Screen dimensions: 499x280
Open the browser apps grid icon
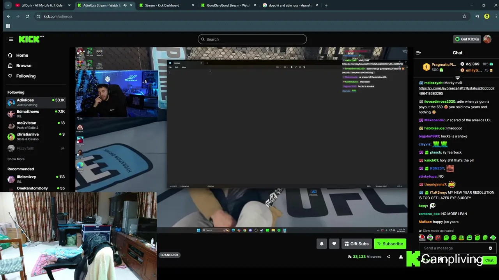coord(8,26)
